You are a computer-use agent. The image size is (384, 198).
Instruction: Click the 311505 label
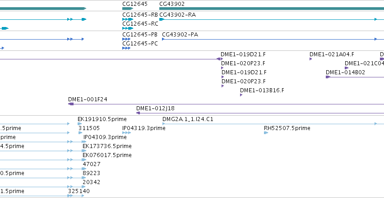pos(89,128)
